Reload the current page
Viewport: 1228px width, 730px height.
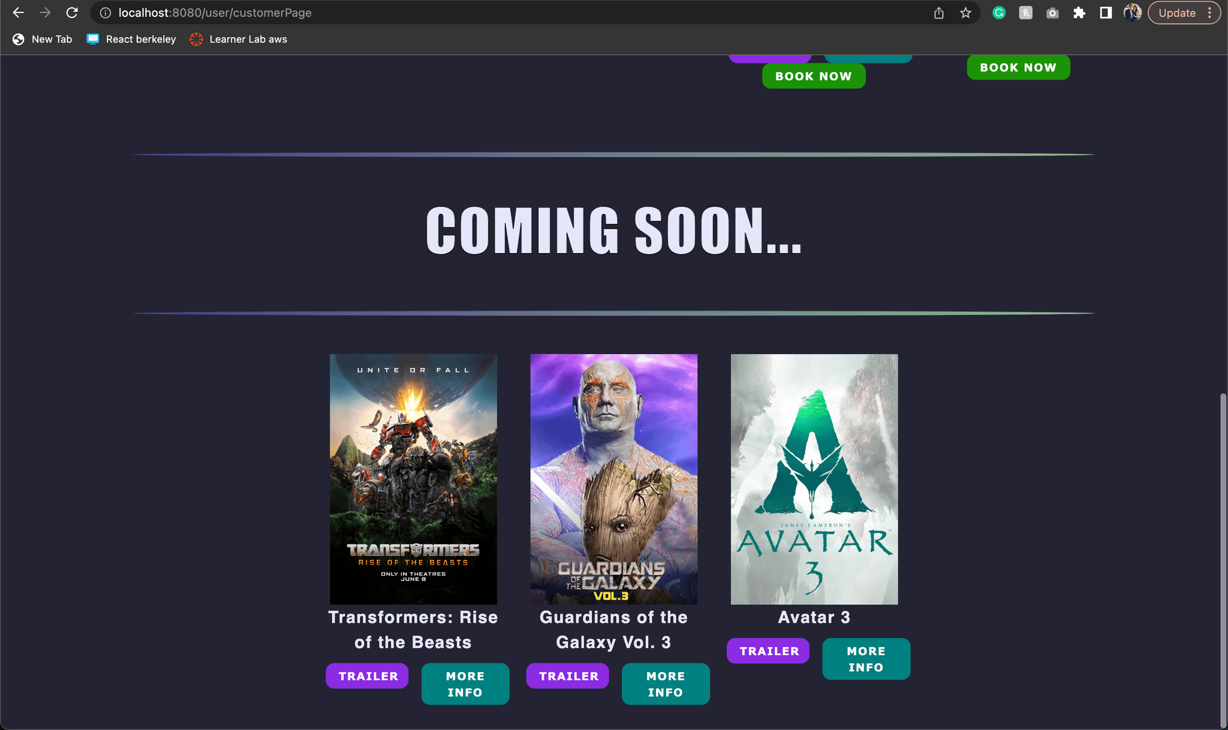72,13
